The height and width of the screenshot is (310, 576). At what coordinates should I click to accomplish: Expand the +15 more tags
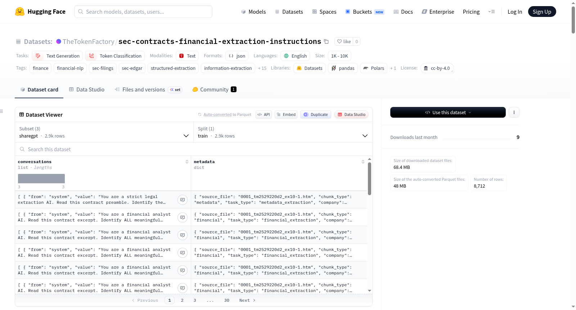pos(262,68)
